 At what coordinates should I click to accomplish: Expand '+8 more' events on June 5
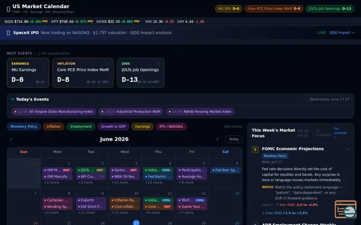(x=186, y=183)
